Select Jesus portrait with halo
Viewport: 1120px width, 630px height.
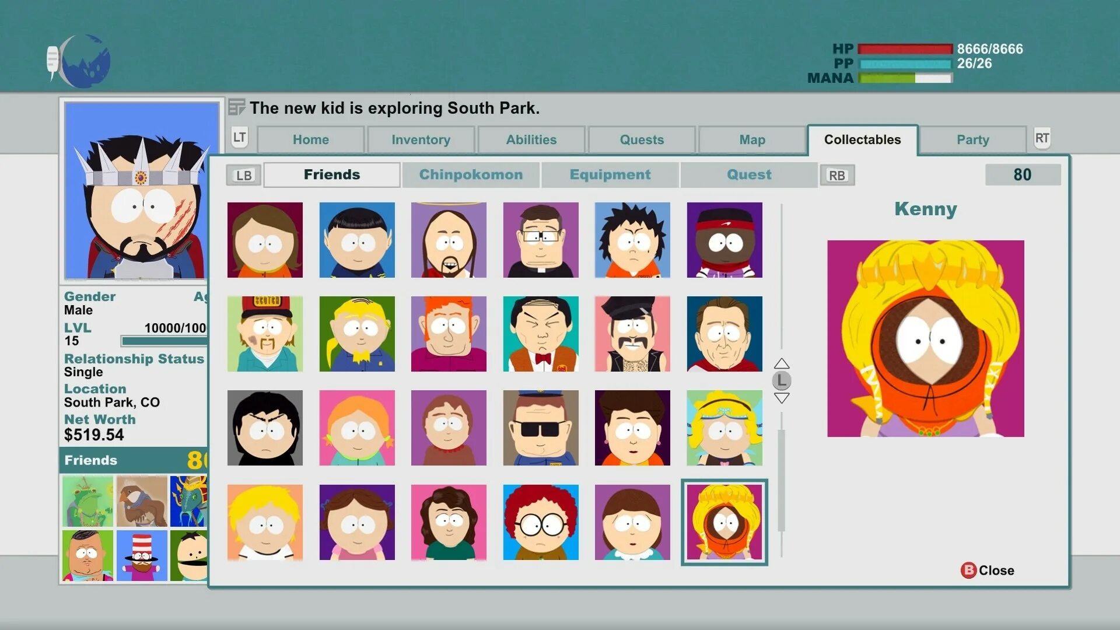tap(449, 240)
